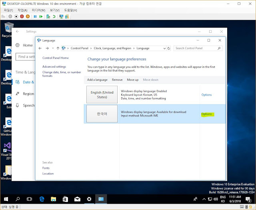Select the English (United States) tile

pyautogui.click(x=102, y=94)
